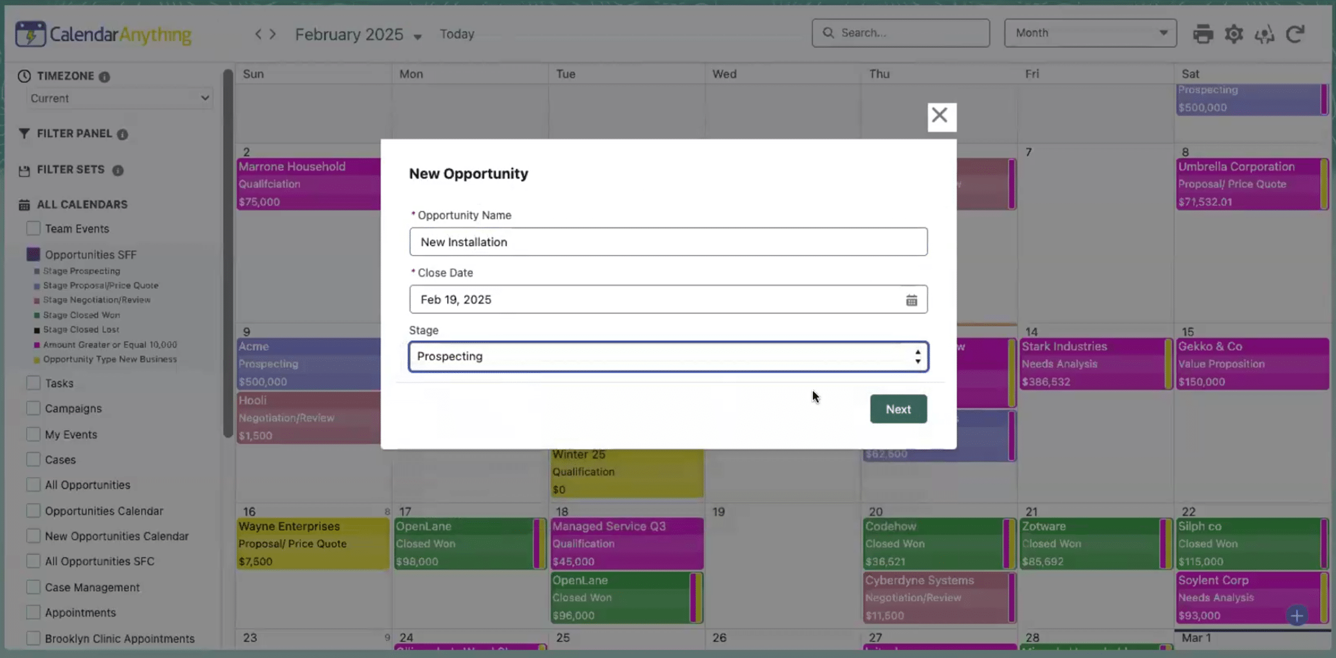Viewport: 1336px width, 658px height.
Task: Show Filter Panel info icon
Action: (122, 134)
